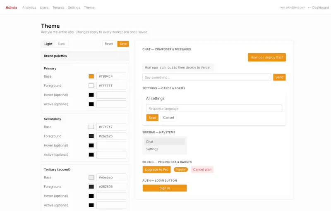Open the Tenants page

click(58, 7)
